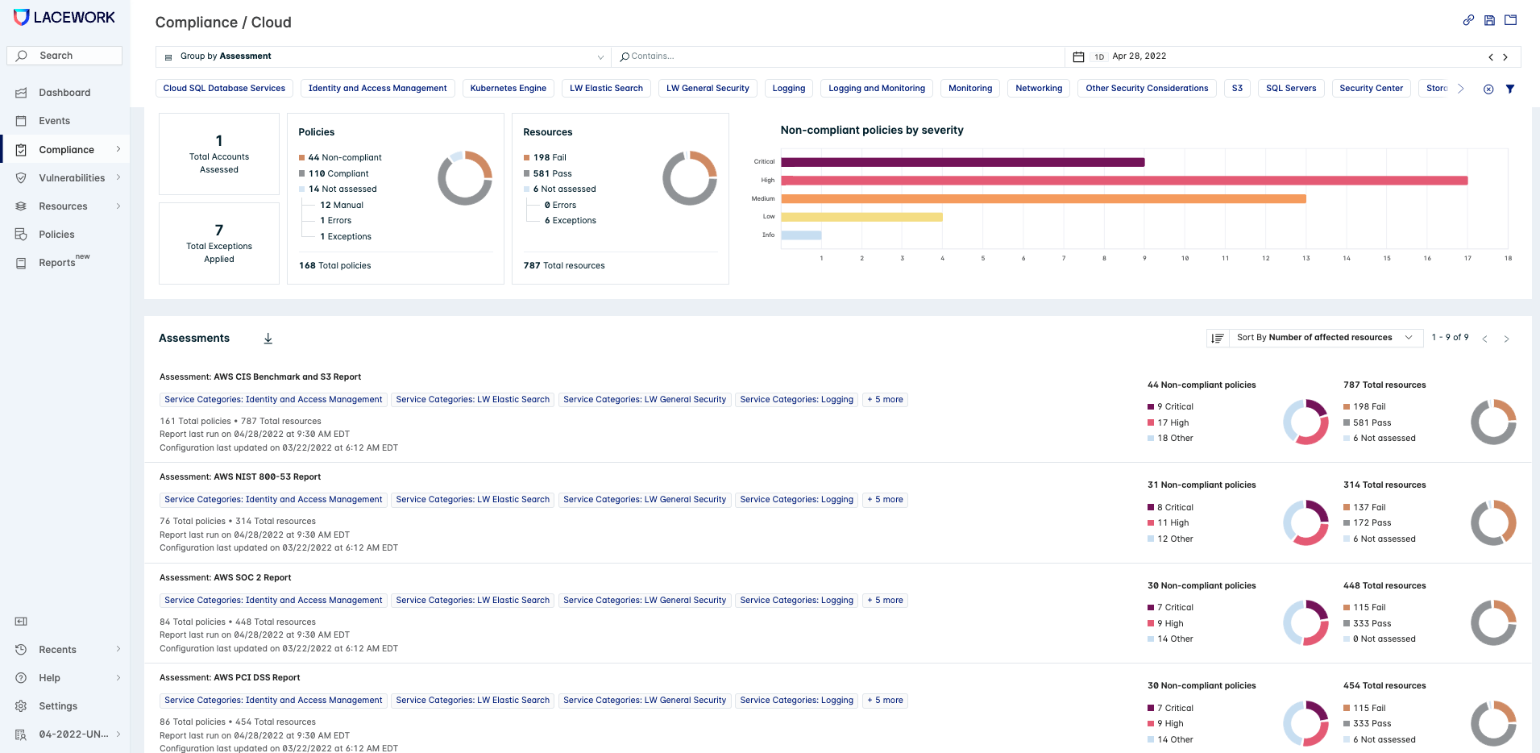Click the save icon in header
This screenshot has width=1540, height=753.
click(1489, 20)
